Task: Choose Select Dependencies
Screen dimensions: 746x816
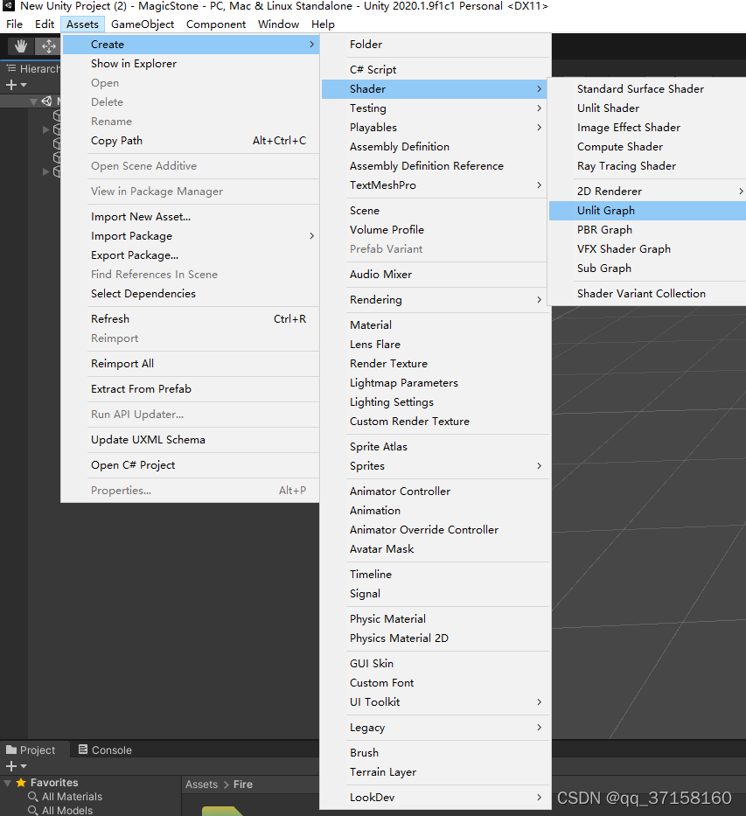Action: tap(191, 294)
